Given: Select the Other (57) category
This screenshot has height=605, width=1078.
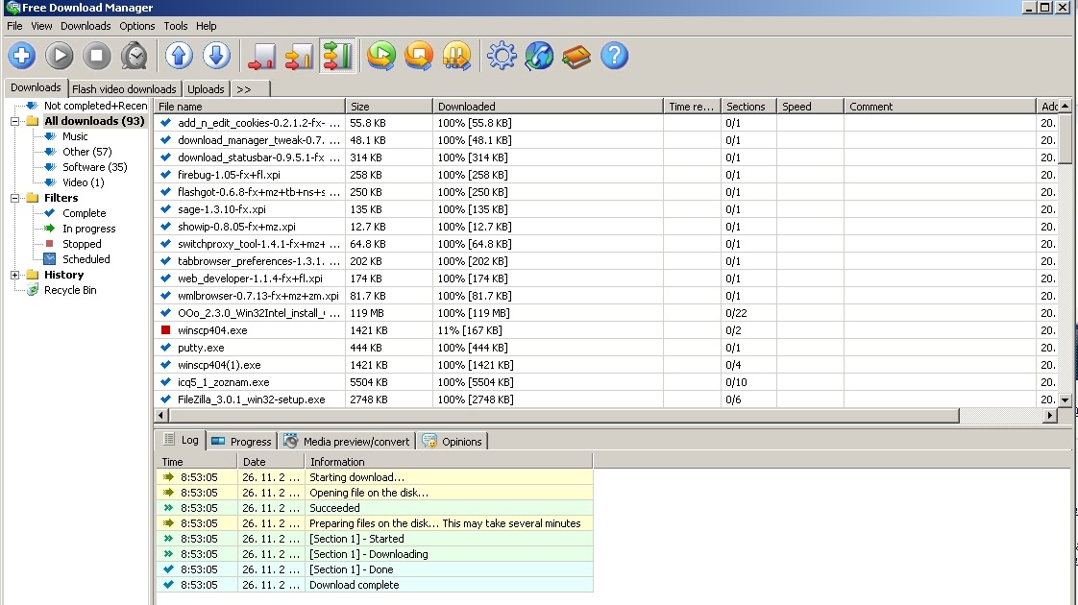Looking at the screenshot, I should (x=86, y=152).
